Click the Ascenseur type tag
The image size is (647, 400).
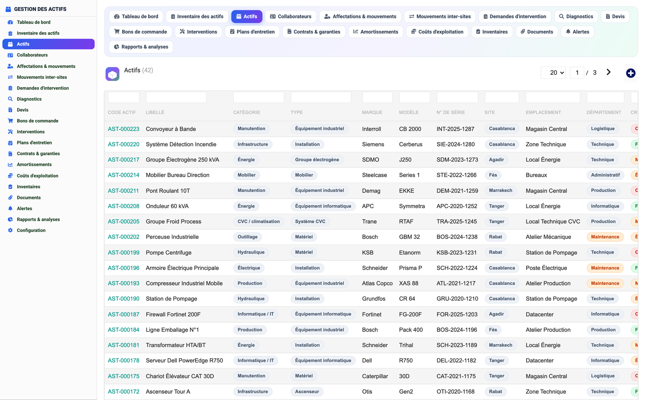pyautogui.click(x=307, y=391)
